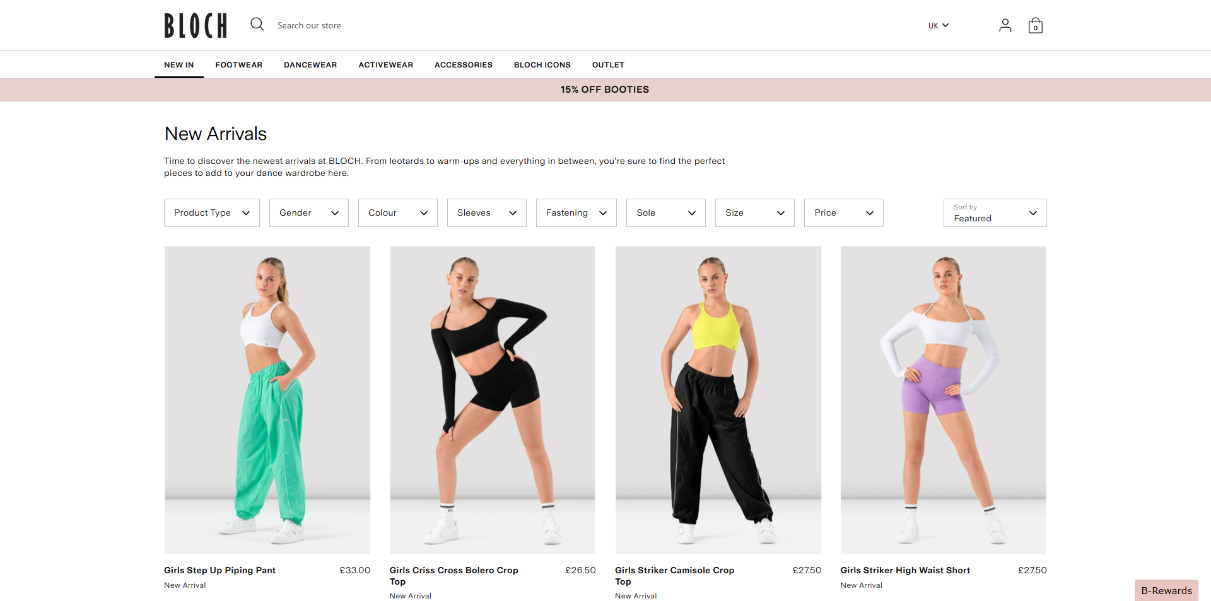Select the BLOCH ICONS navigation item
The image size is (1211, 601).
(x=542, y=64)
